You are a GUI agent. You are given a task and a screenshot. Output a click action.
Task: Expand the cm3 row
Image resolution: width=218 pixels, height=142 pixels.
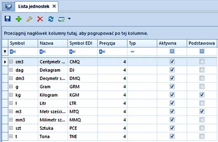[11, 62]
